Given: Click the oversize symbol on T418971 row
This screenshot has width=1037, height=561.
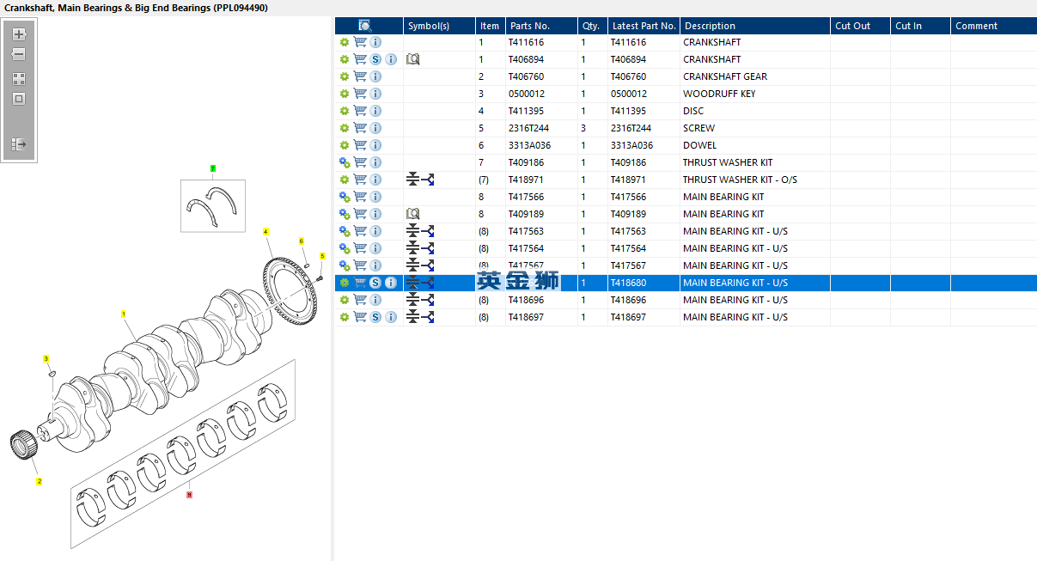Looking at the screenshot, I should [420, 180].
